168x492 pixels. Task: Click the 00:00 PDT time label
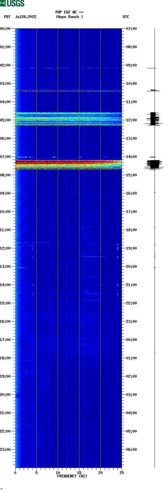5,29
